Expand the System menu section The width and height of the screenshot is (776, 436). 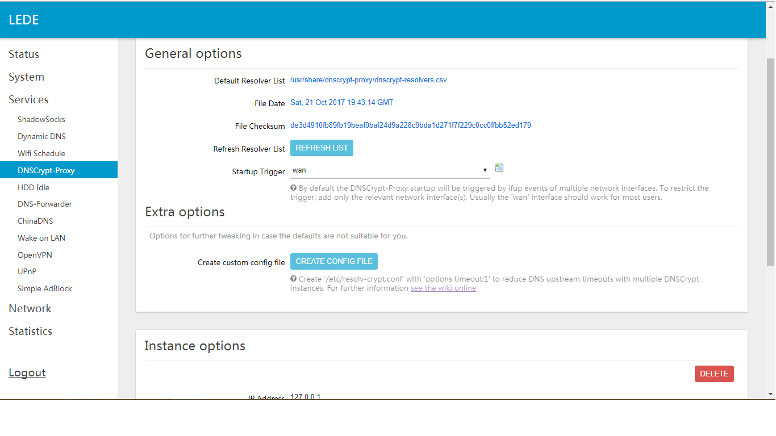click(x=26, y=77)
